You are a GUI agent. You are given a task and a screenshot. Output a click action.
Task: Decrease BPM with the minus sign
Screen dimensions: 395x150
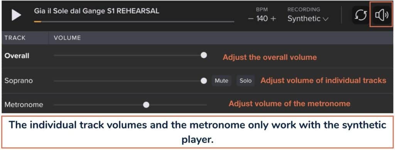tap(251, 19)
